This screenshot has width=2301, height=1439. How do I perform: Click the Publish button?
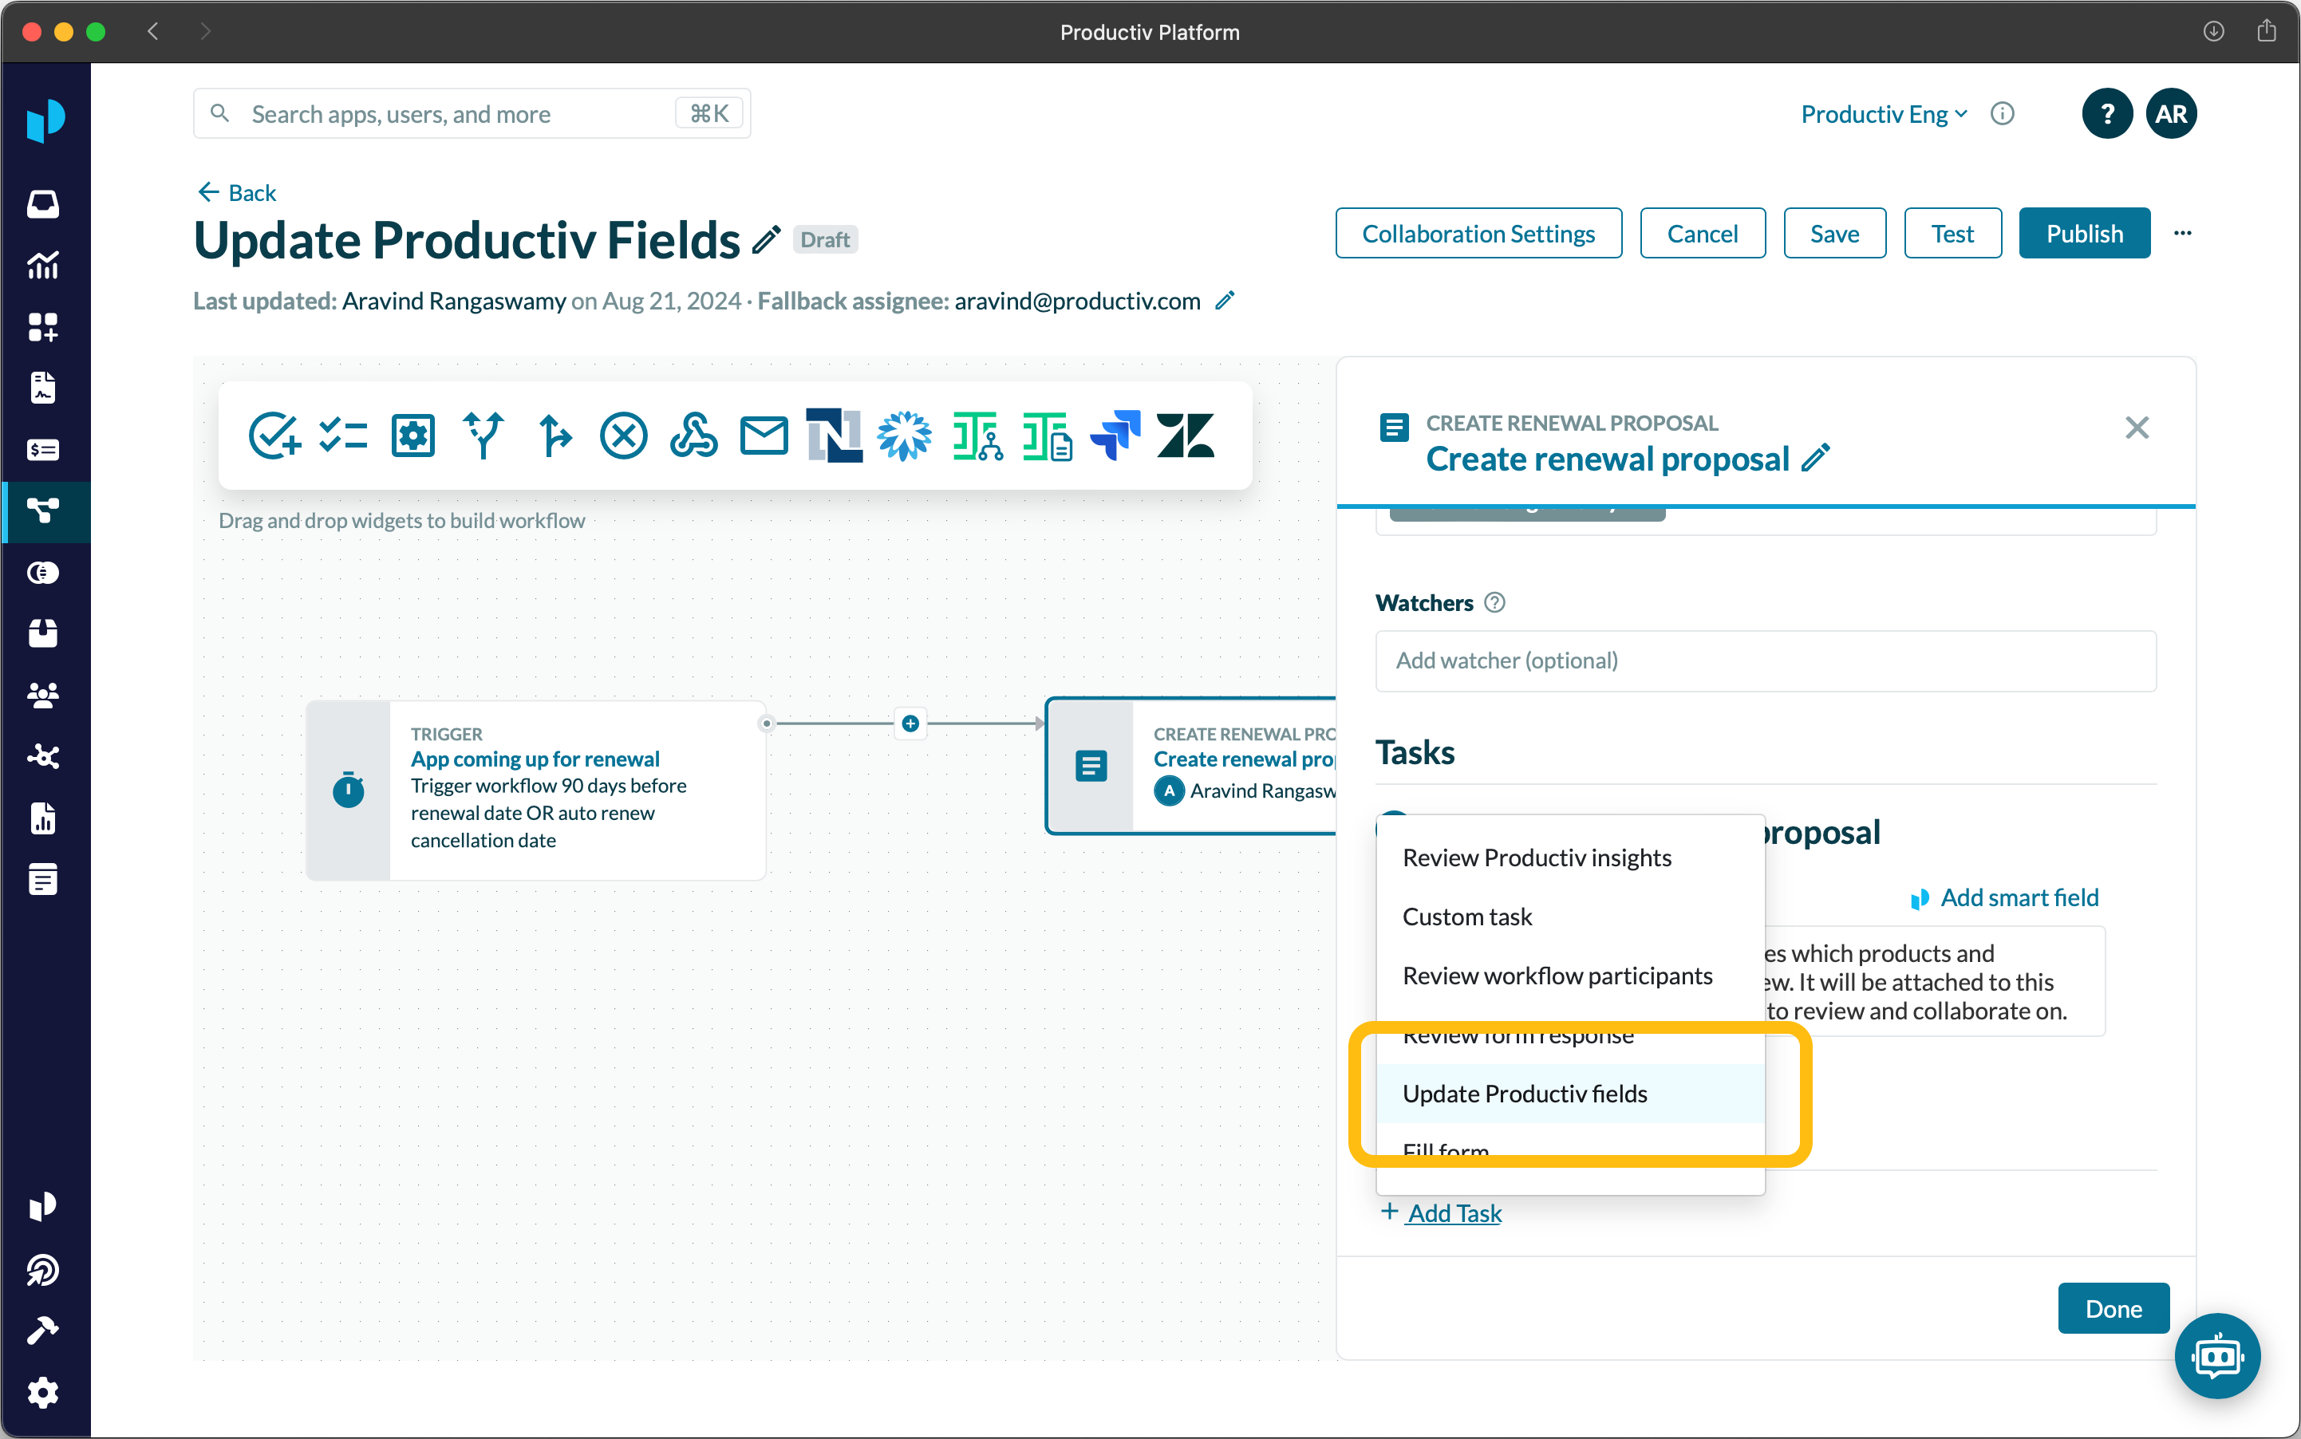click(2083, 233)
